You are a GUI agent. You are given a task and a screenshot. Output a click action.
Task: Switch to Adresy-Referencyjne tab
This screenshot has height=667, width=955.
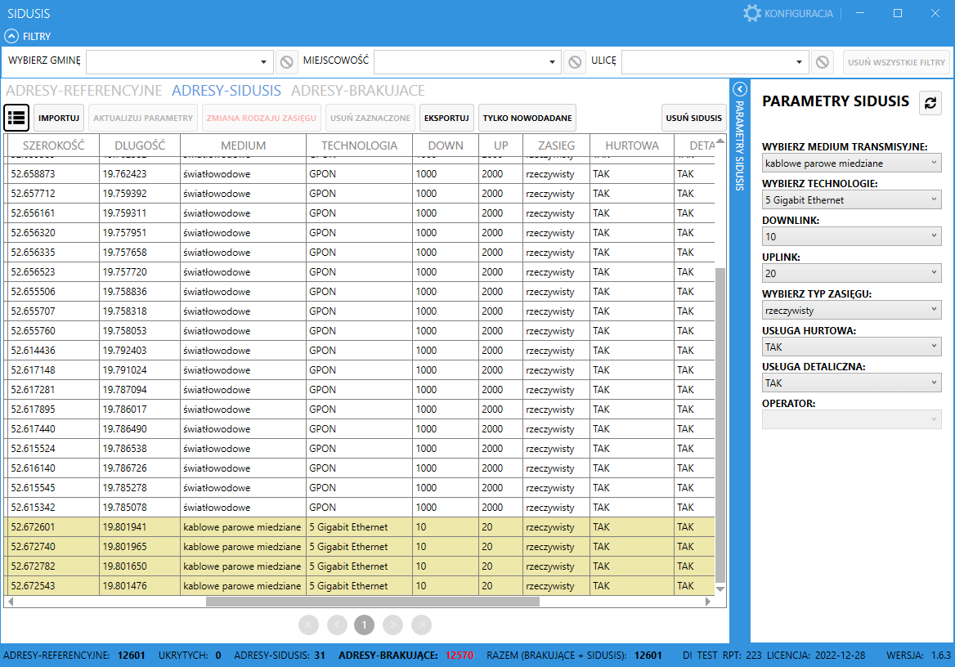84,91
